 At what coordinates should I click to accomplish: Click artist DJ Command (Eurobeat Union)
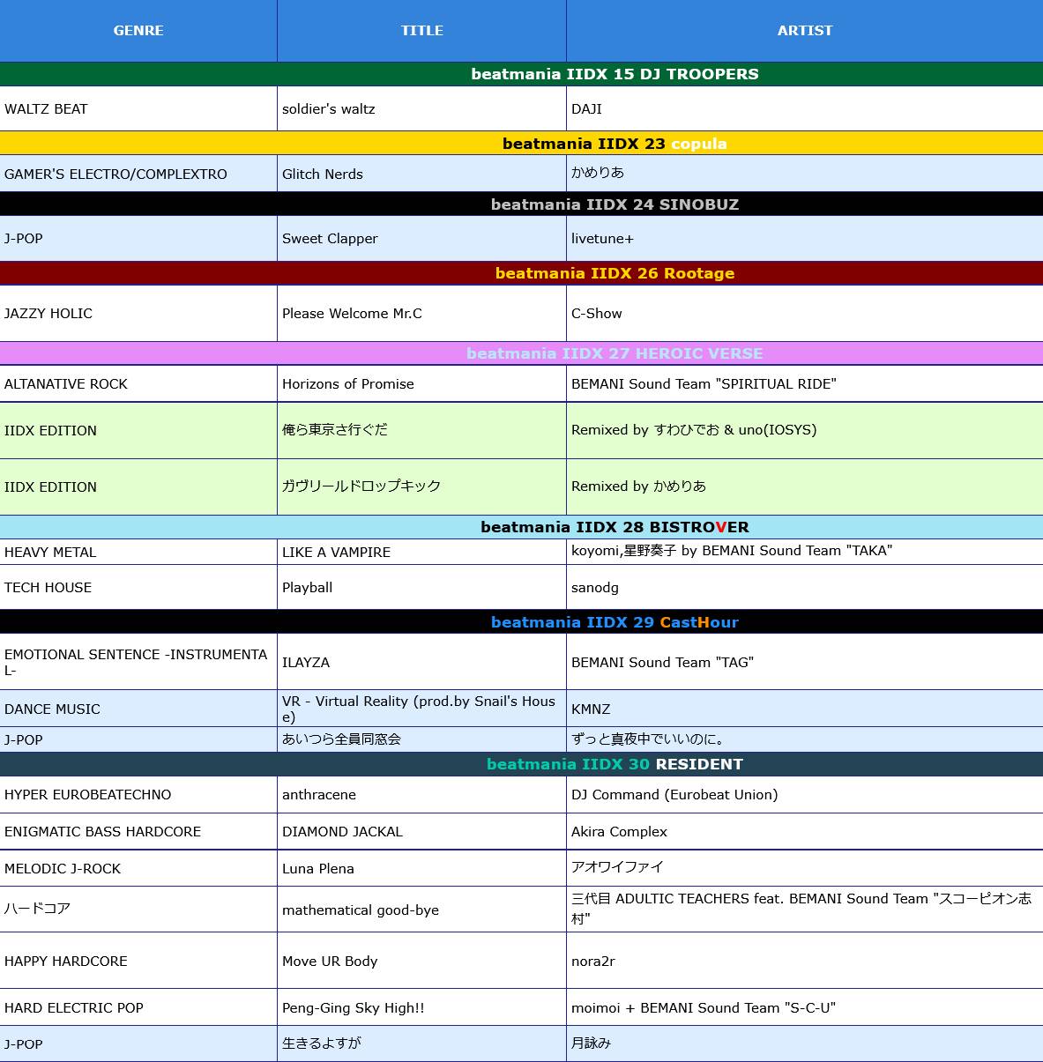(674, 795)
